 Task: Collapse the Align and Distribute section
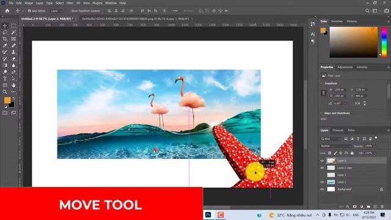[x=321, y=113]
